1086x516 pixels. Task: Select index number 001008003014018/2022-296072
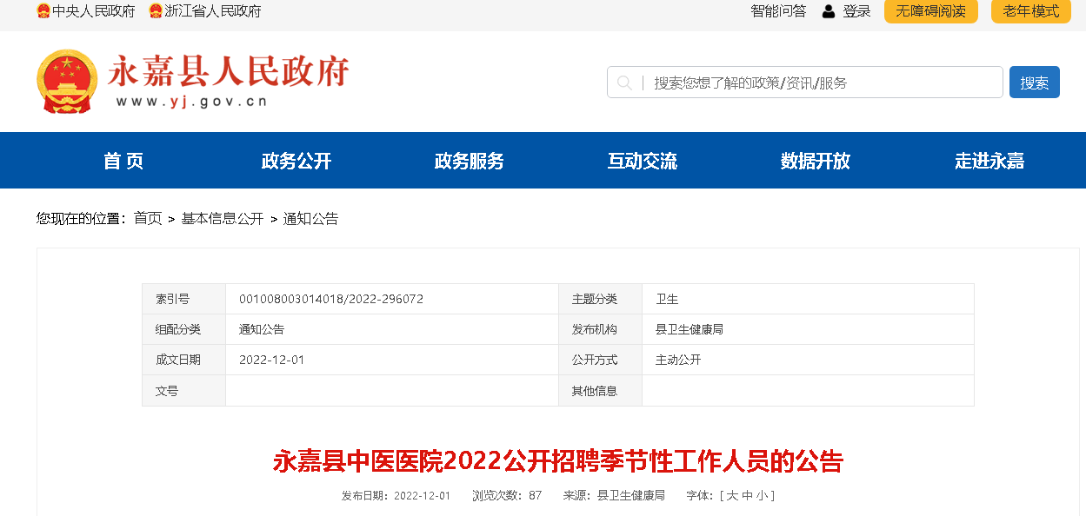click(331, 299)
